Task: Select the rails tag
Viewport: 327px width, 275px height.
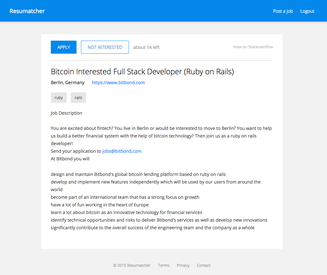Action: (78, 98)
